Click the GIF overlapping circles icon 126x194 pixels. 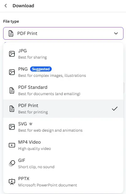click(x=12, y=163)
